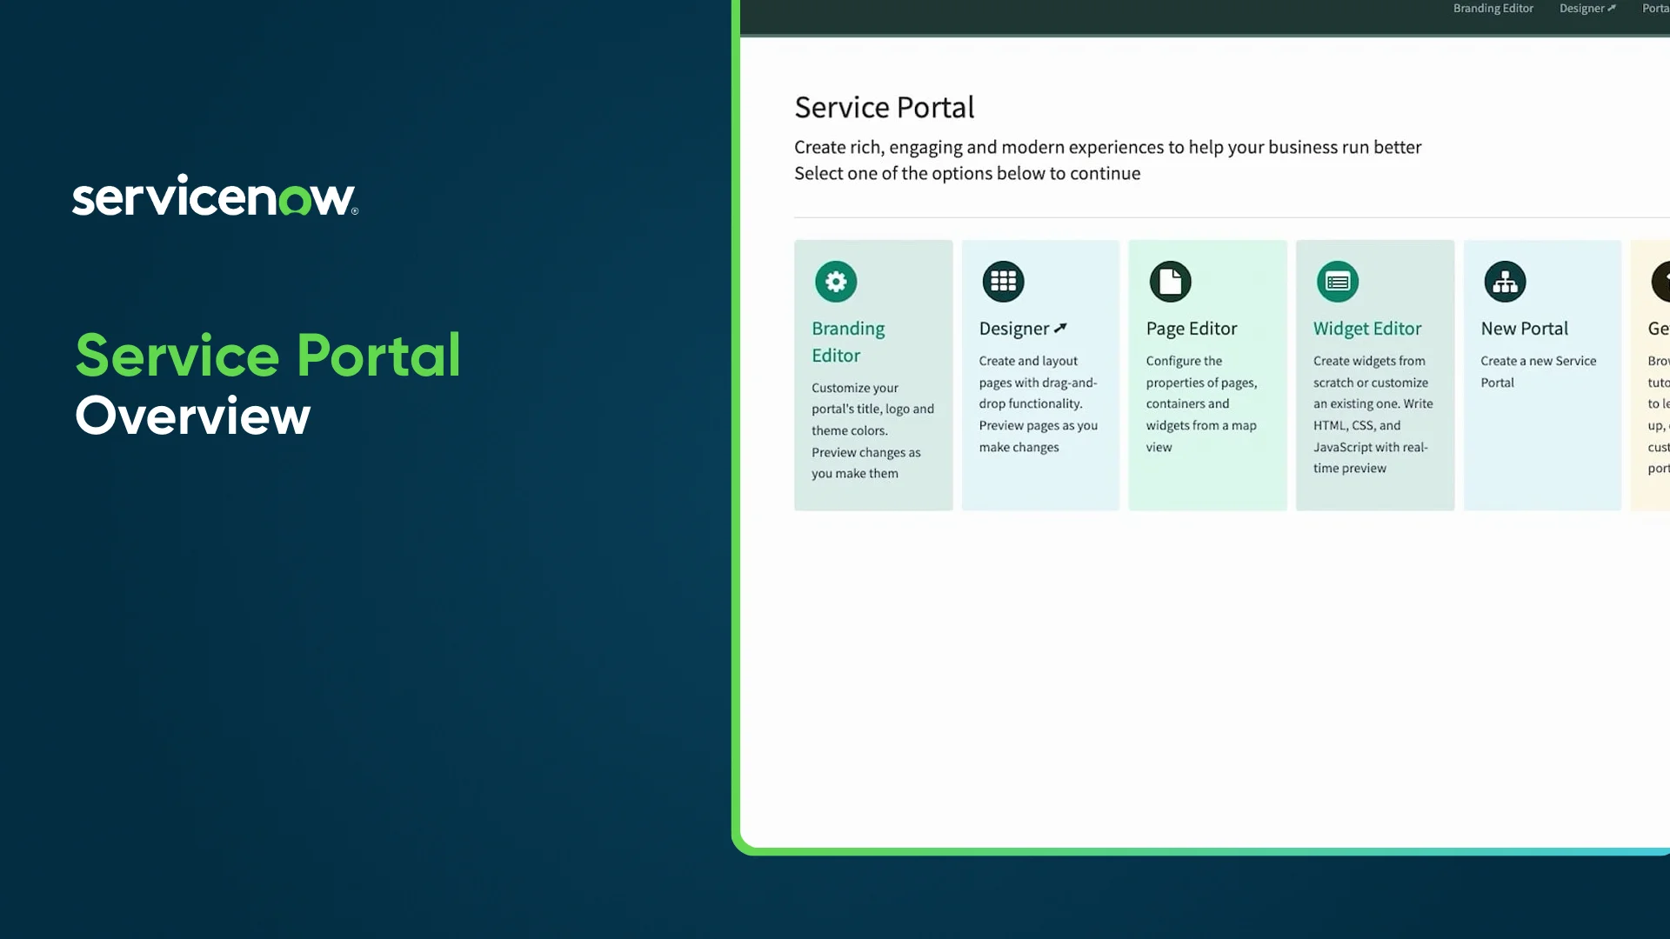This screenshot has width=1670, height=939.
Task: Click the Service Portal page heading
Action: (x=884, y=108)
